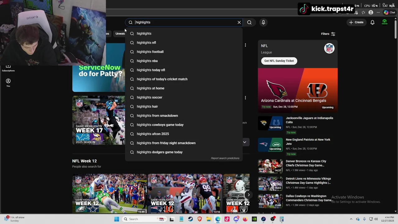Select 'highlights from friday night smackdown' suggestion
Viewport: 398px width, 224px height.
pyautogui.click(x=184, y=143)
